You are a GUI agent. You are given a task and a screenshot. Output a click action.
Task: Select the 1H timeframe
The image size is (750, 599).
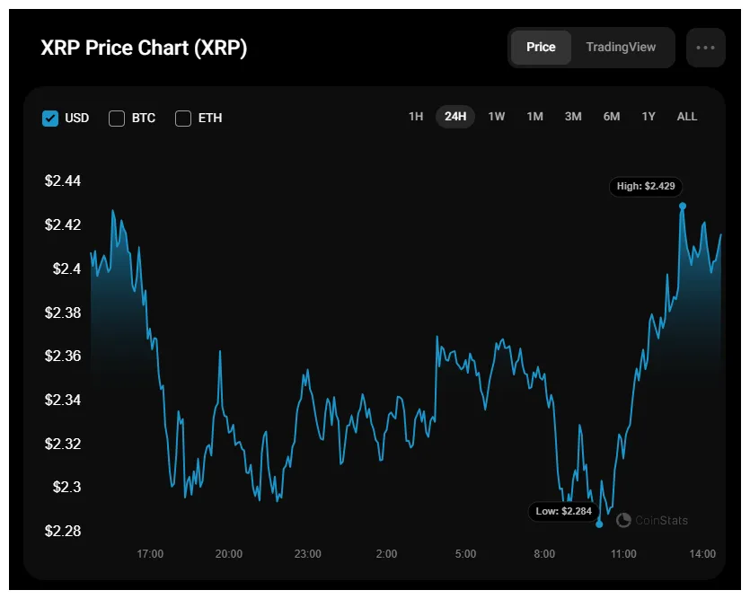pos(415,117)
